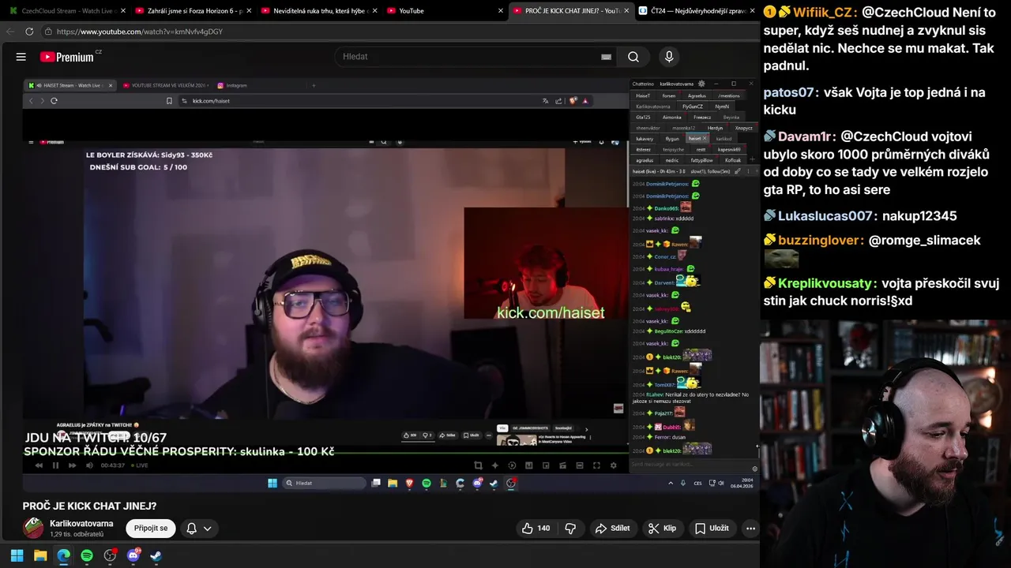Switch to Microsoft Edge on taskbar
Image resolution: width=1011 pixels, height=568 pixels.
pos(63,555)
